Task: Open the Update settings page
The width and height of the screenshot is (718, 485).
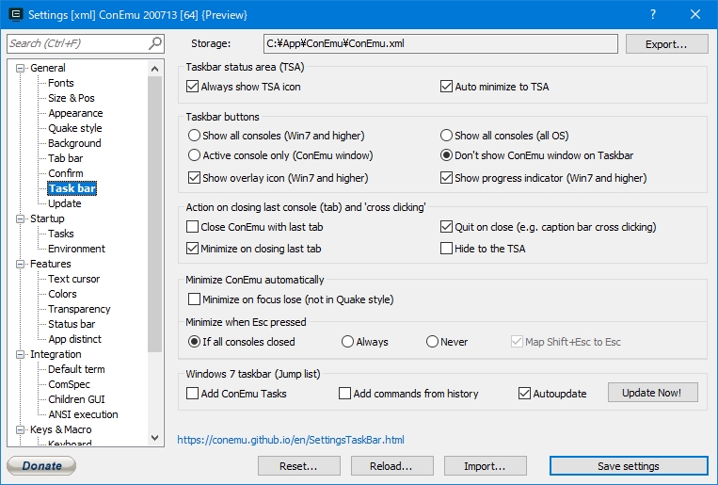Action: tap(65, 203)
